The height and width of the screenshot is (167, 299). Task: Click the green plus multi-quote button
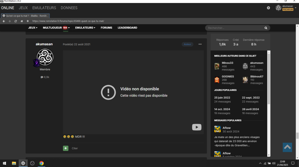[x=65, y=148]
